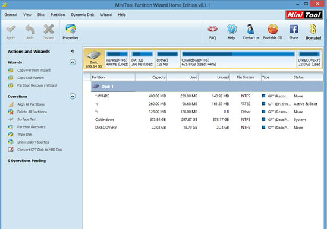Select C:Windows(NTFS) partition block in disk map
This screenshot has width=327, height=229.
pyautogui.click(x=238, y=59)
